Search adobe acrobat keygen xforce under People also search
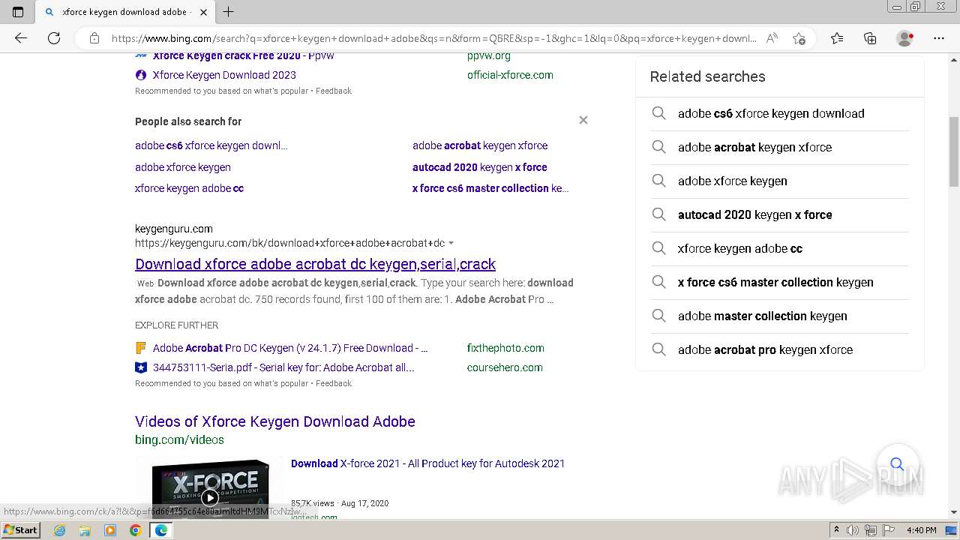Viewport: 960px width, 540px height. point(480,145)
